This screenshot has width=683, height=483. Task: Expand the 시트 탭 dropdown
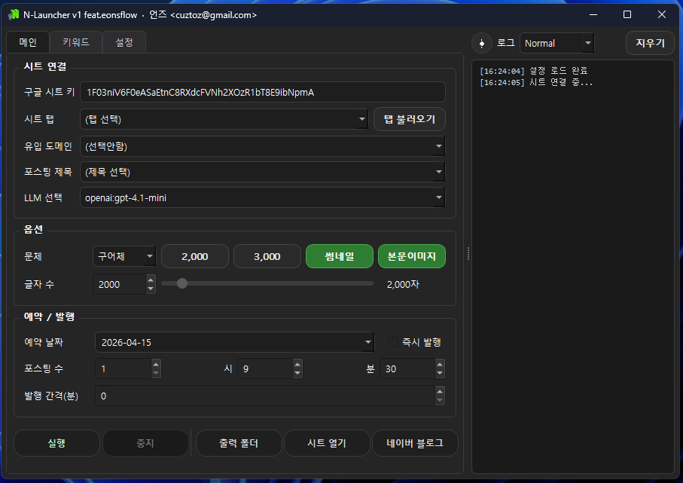tap(224, 119)
